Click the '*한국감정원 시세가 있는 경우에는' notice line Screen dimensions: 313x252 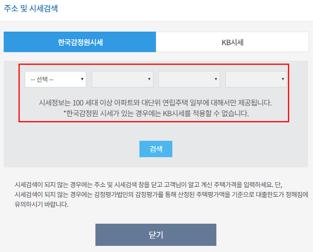(x=156, y=113)
